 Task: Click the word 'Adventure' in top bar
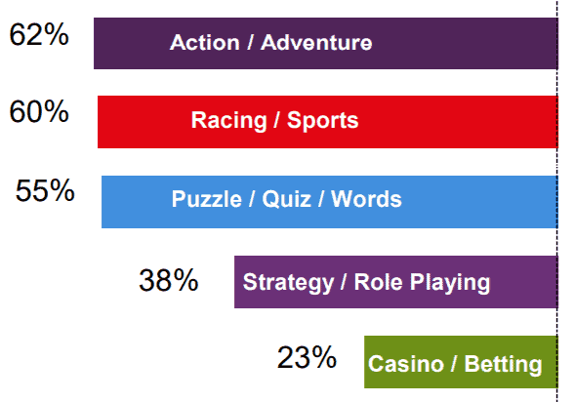tap(316, 42)
